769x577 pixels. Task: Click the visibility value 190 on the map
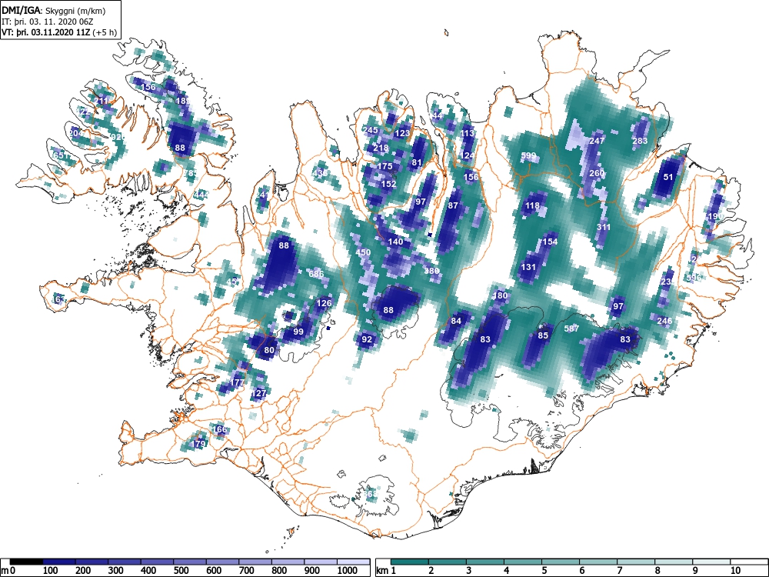click(716, 216)
